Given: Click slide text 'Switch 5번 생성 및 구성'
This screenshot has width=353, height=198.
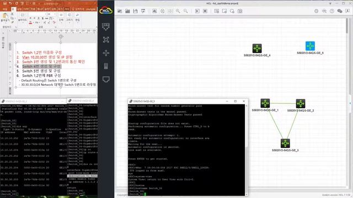Looking at the screenshot, I should (x=41, y=71).
